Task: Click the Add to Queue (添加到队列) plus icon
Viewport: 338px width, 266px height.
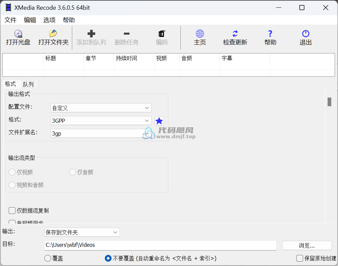Action: [91, 34]
